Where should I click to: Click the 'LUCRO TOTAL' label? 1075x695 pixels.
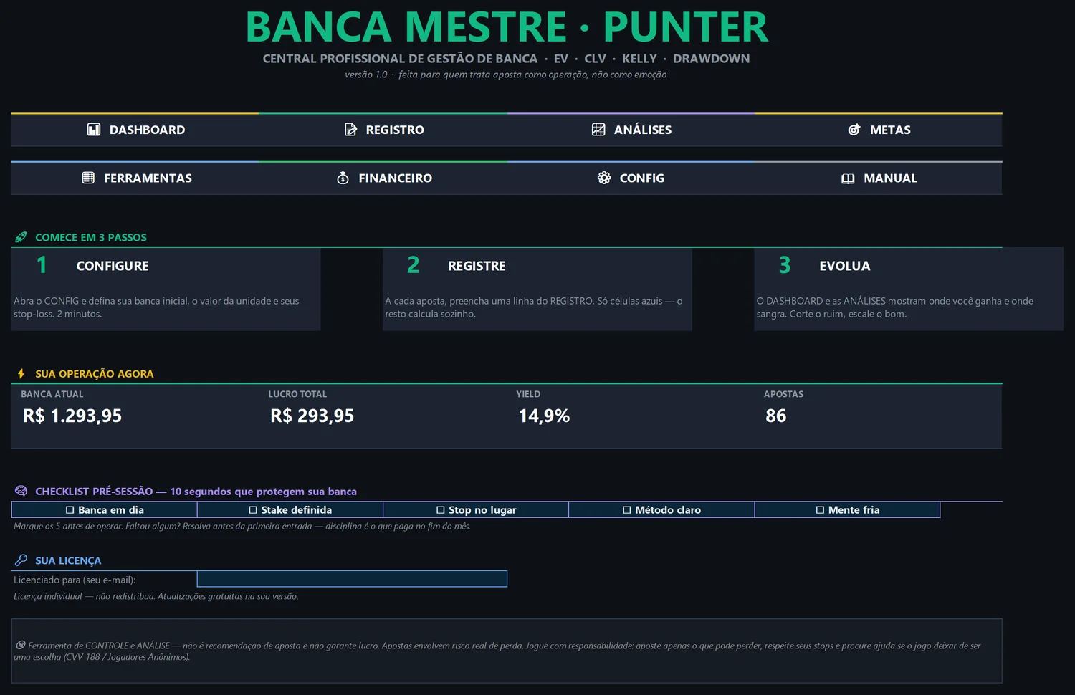[297, 394]
